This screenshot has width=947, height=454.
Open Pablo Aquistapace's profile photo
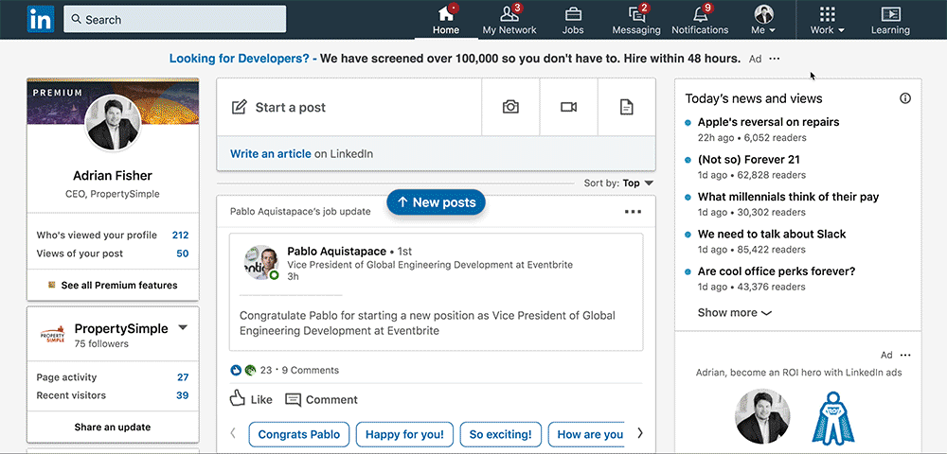(x=261, y=263)
